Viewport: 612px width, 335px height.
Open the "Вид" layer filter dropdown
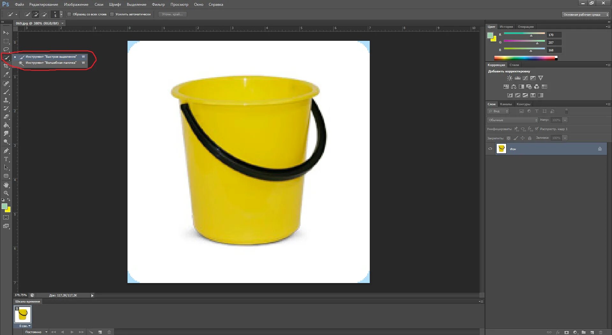click(498, 111)
